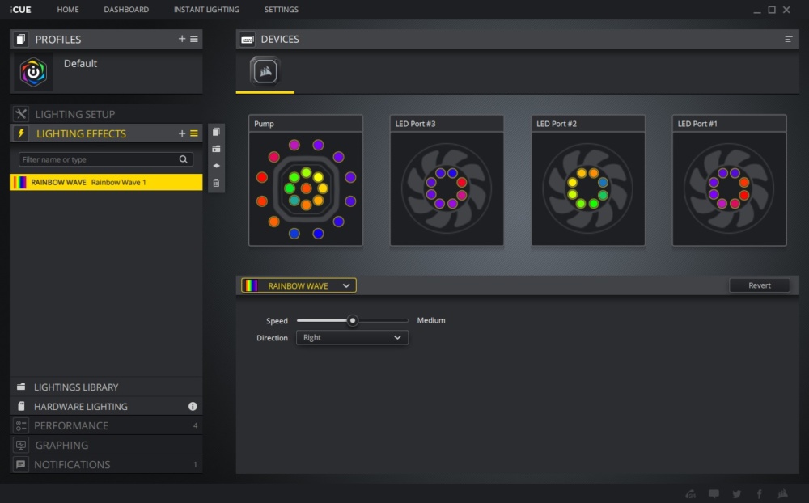Click the save-to-library folder icon
The image size is (809, 503).
[216, 149]
